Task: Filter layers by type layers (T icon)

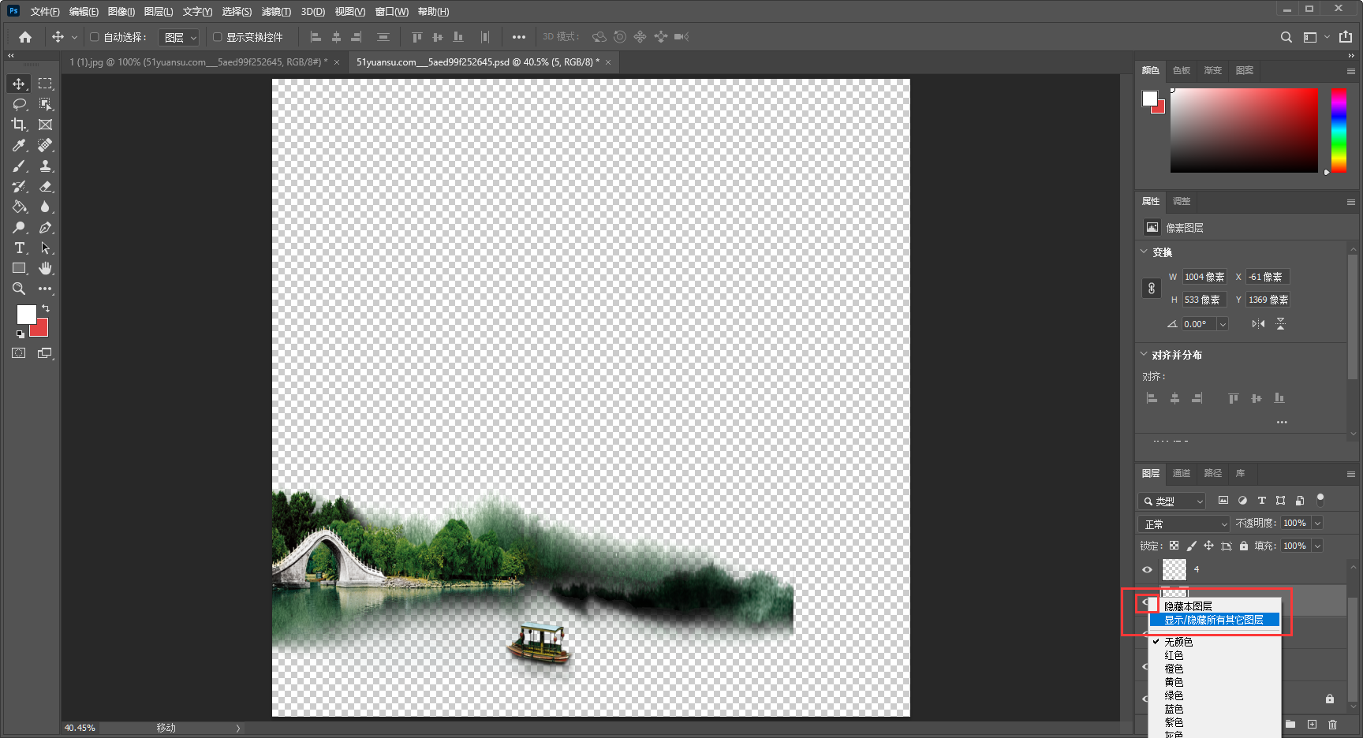Action: coord(1261,501)
